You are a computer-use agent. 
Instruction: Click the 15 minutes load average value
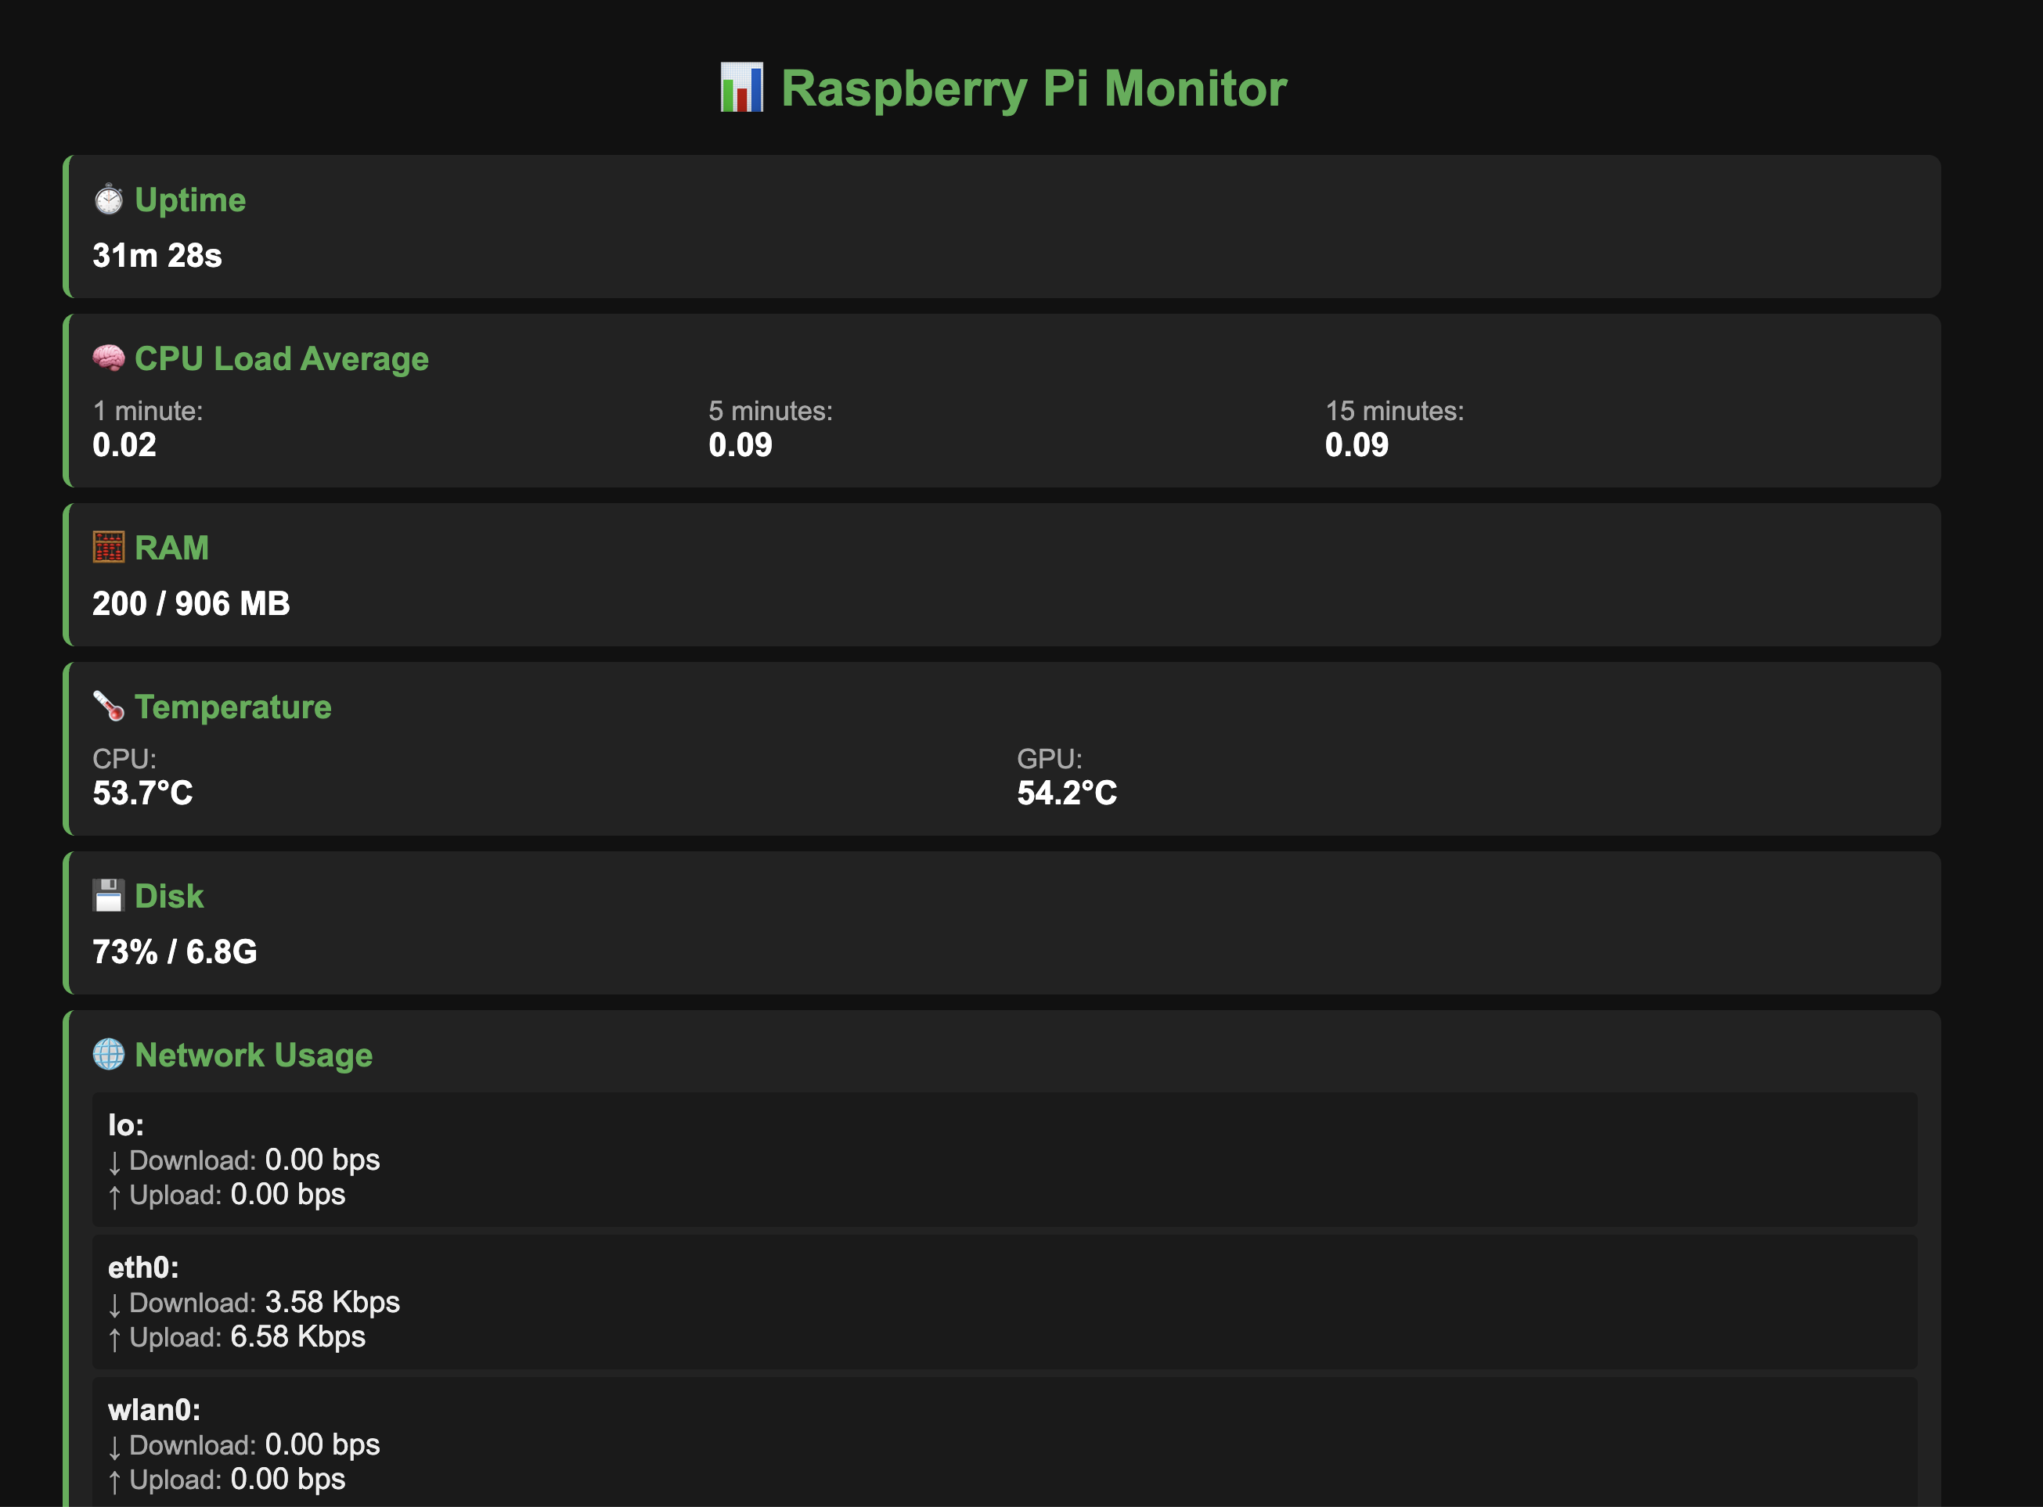coord(1355,445)
